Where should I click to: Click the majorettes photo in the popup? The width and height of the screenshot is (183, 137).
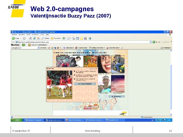click(x=59, y=85)
